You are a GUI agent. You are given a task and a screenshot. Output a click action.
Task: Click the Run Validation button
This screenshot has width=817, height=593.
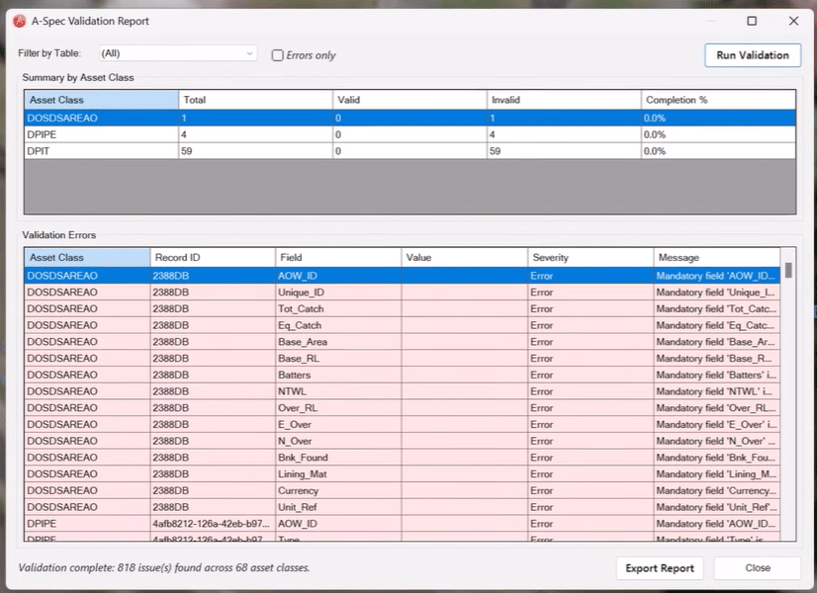[x=753, y=55]
